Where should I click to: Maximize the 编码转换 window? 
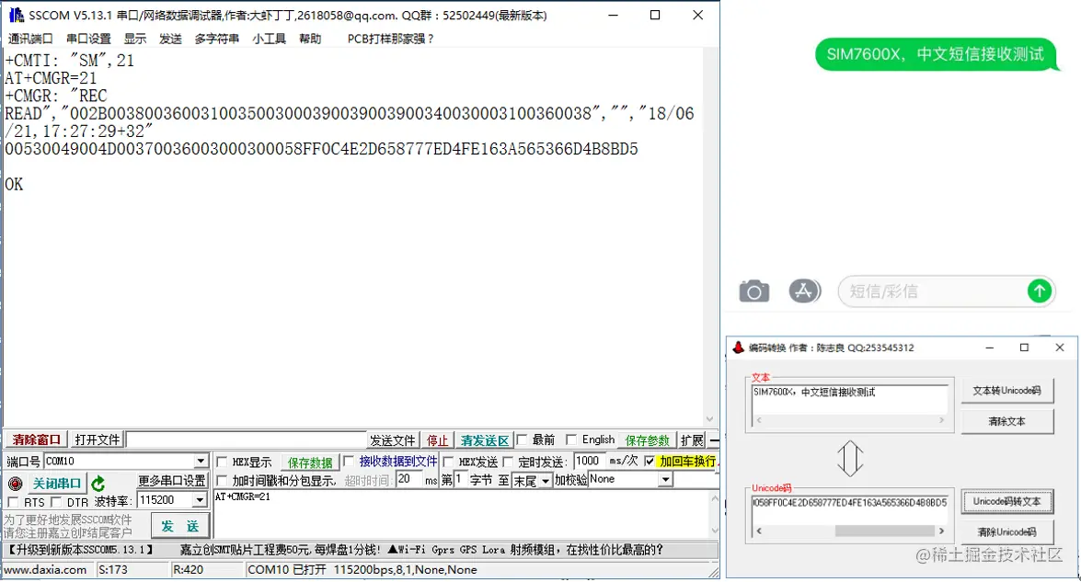pyautogui.click(x=1025, y=348)
